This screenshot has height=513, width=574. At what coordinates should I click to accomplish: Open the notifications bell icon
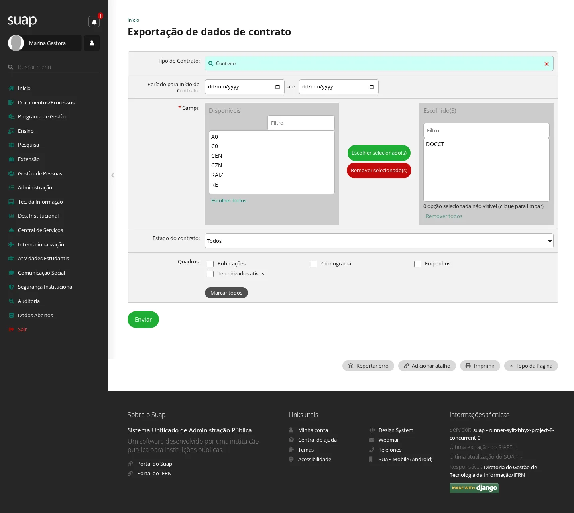(94, 22)
